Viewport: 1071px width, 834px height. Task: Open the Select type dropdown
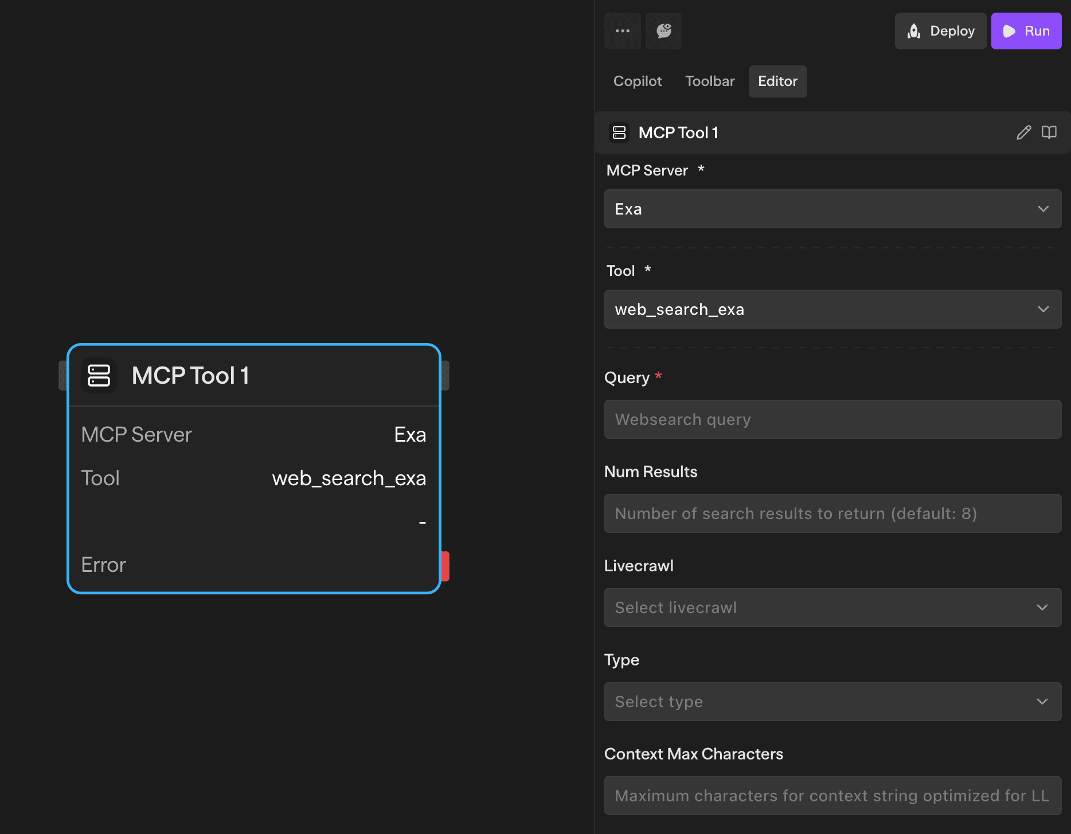832,702
